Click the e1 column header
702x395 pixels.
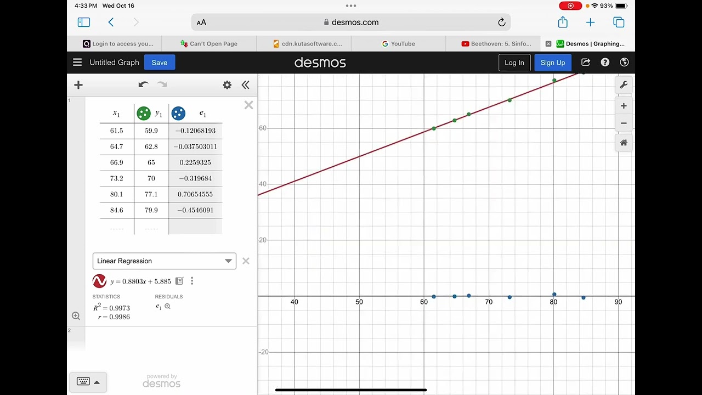tap(203, 114)
